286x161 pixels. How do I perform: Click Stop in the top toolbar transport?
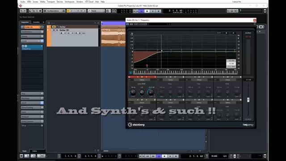click(147, 11)
